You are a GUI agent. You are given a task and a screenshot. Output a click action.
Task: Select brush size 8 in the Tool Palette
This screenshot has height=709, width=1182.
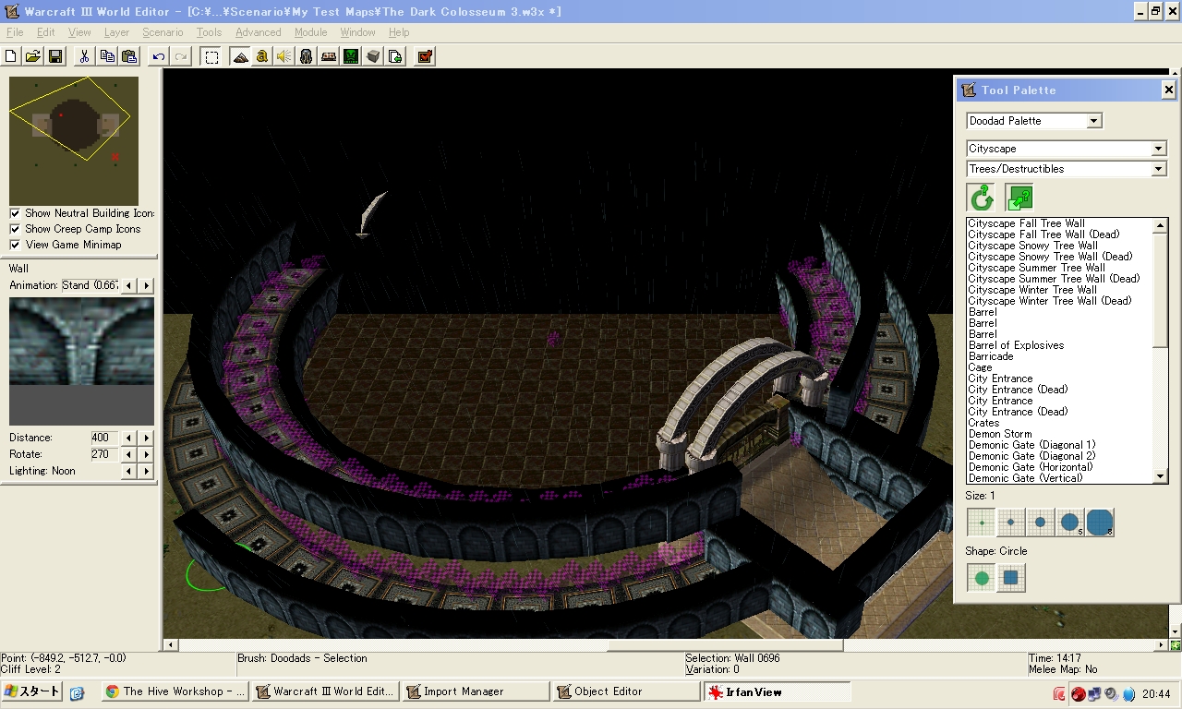click(1099, 523)
